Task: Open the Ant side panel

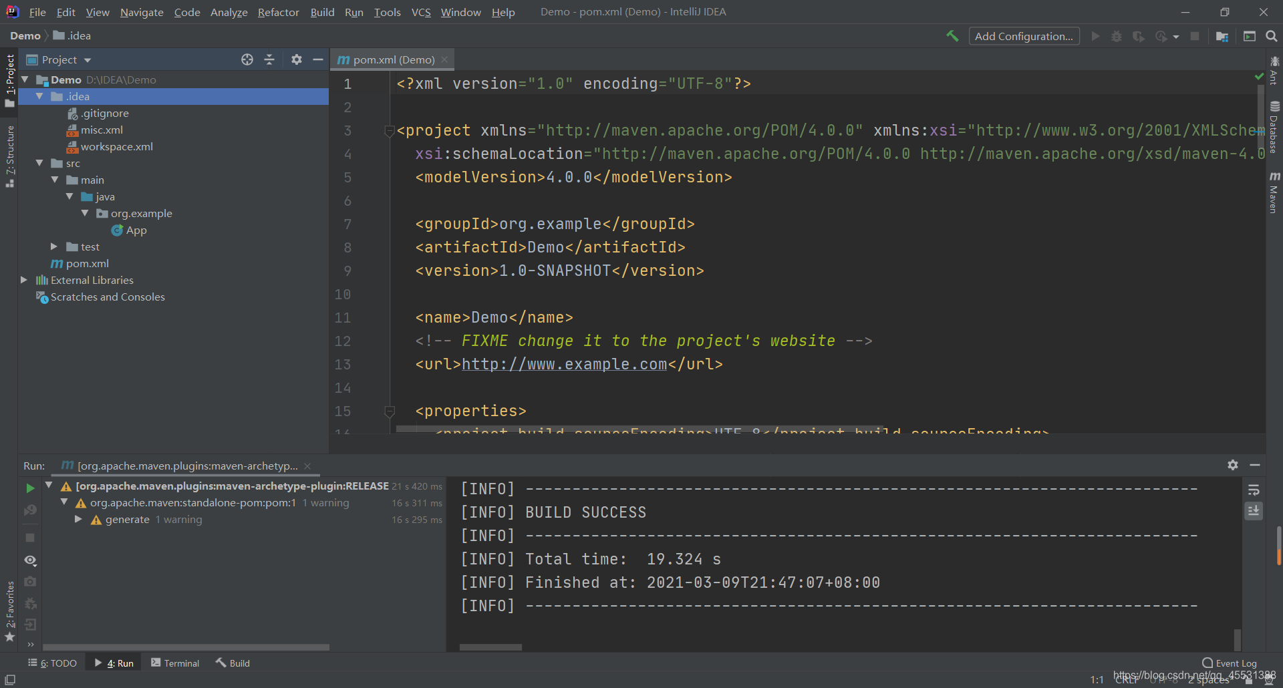Action: [x=1274, y=70]
